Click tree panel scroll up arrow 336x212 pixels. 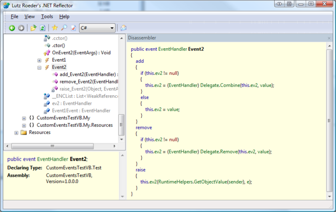pos(121,38)
